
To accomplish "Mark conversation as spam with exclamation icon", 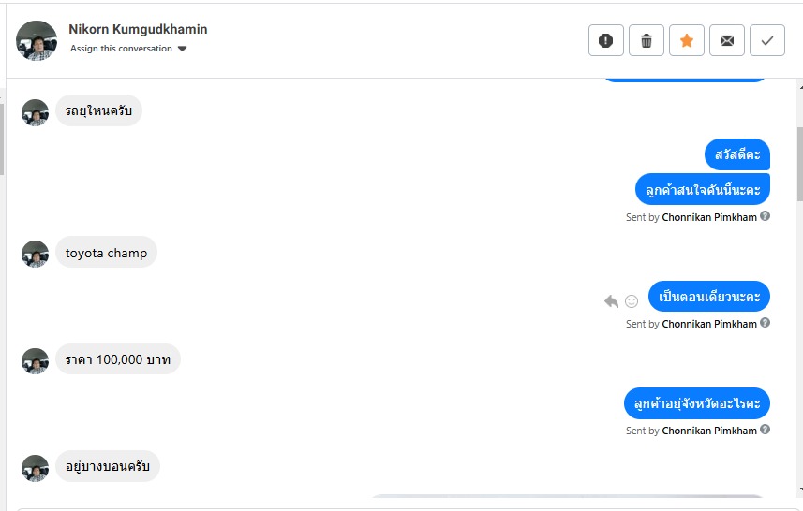I will point(605,40).
